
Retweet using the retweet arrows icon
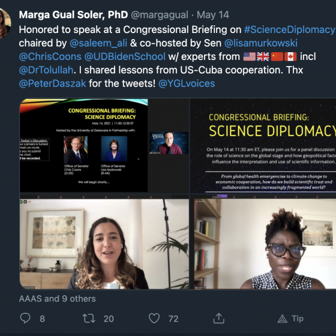[x=89, y=318]
